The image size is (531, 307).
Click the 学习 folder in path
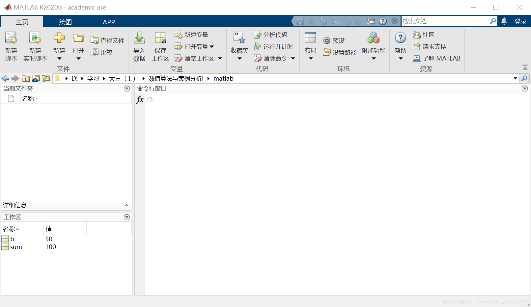coord(93,78)
